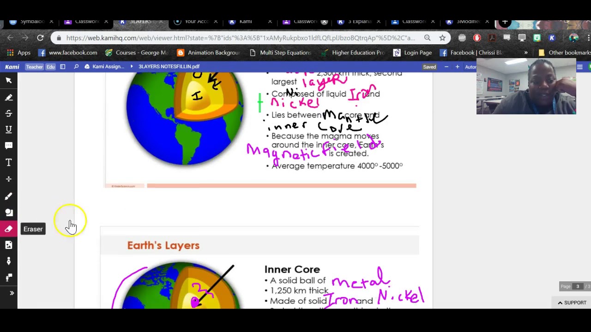Screen dimensions: 591x332
Task: Pick the Underline tool
Action: tap(8, 130)
